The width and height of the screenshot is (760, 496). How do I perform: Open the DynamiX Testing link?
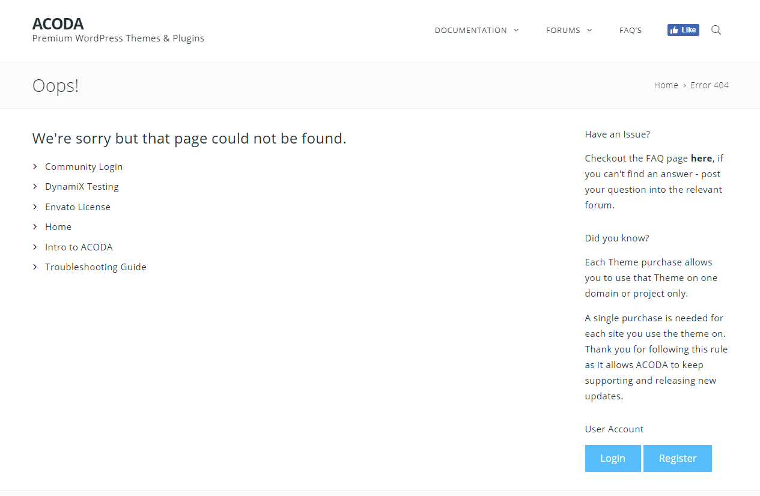82,187
